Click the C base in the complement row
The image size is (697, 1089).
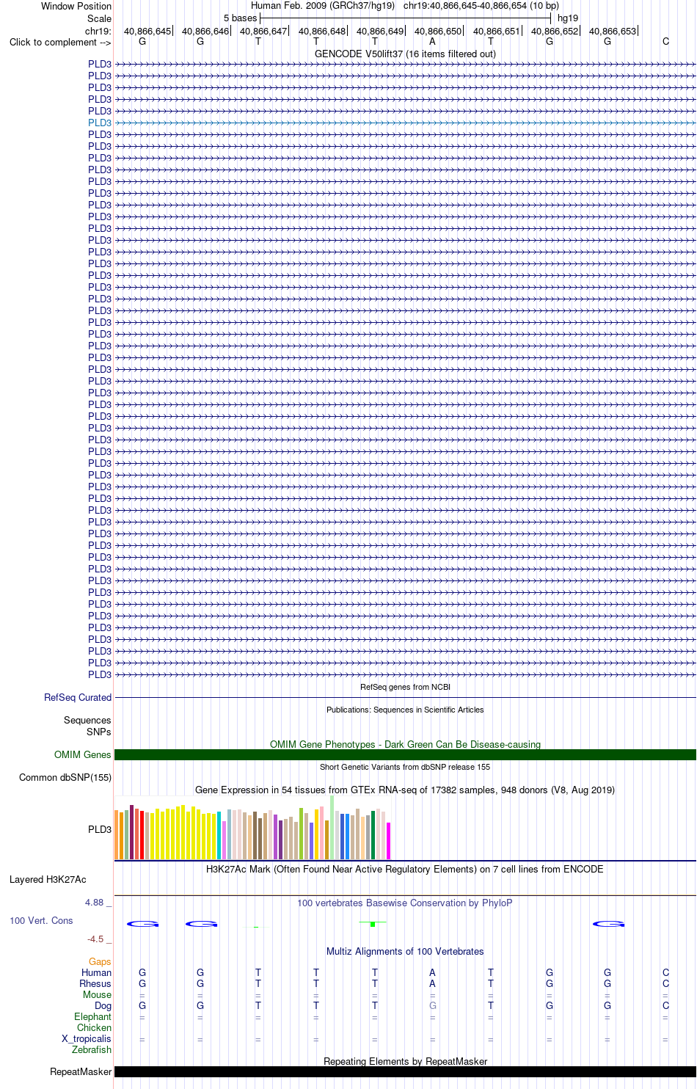(665, 41)
